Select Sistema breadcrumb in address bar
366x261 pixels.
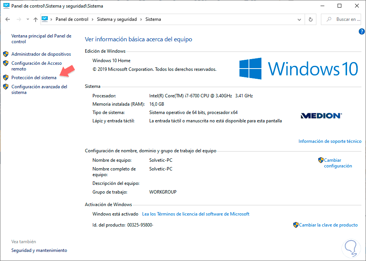[x=153, y=19]
